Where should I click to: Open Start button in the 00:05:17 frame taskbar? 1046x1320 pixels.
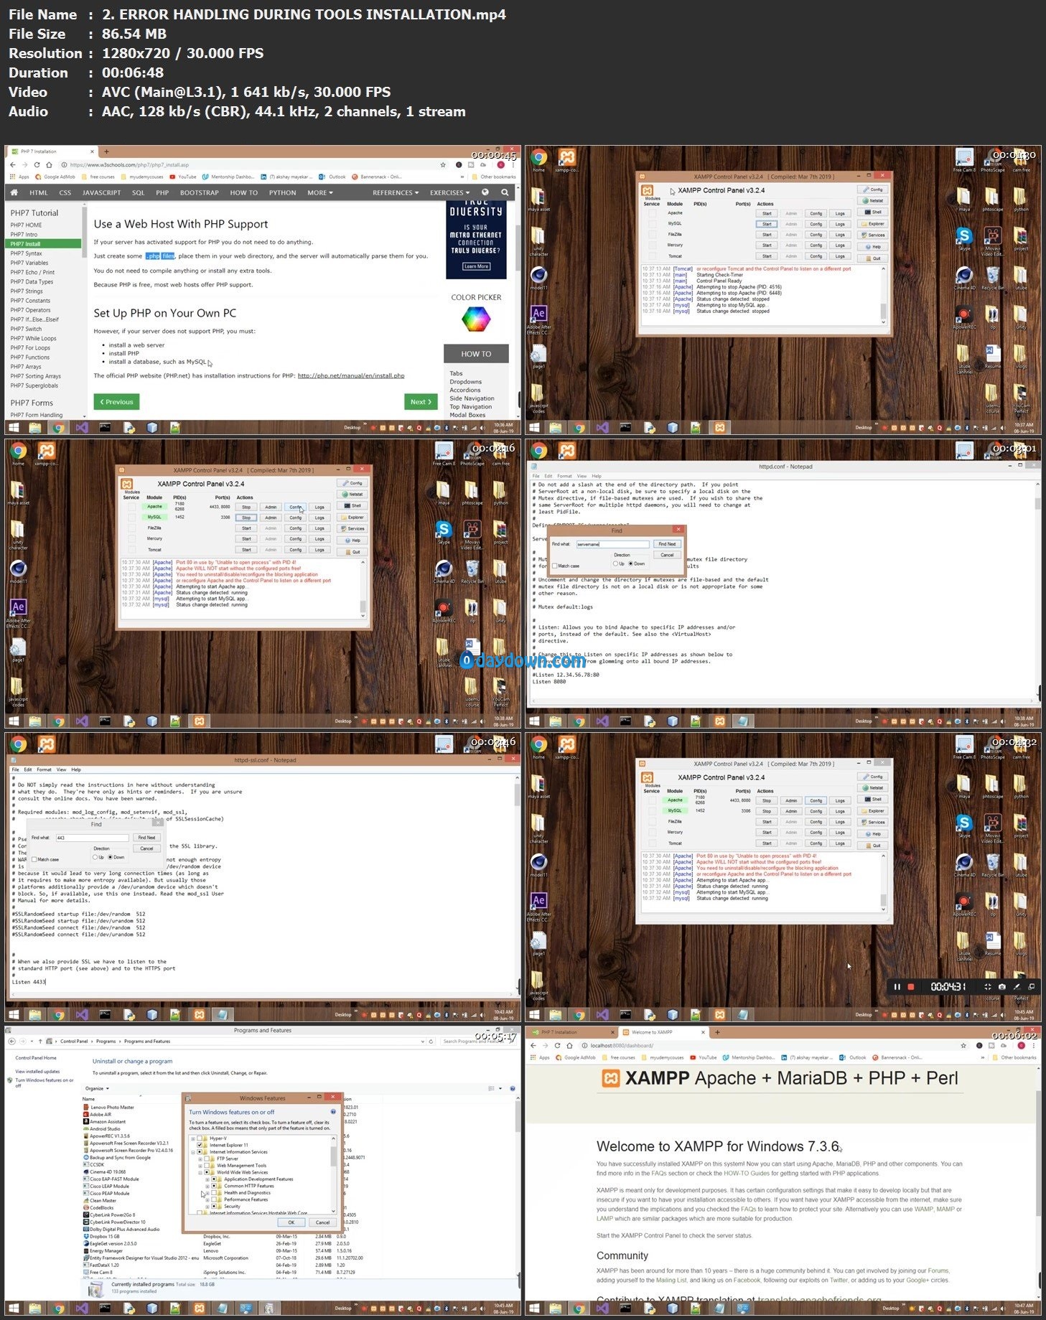(x=13, y=1309)
